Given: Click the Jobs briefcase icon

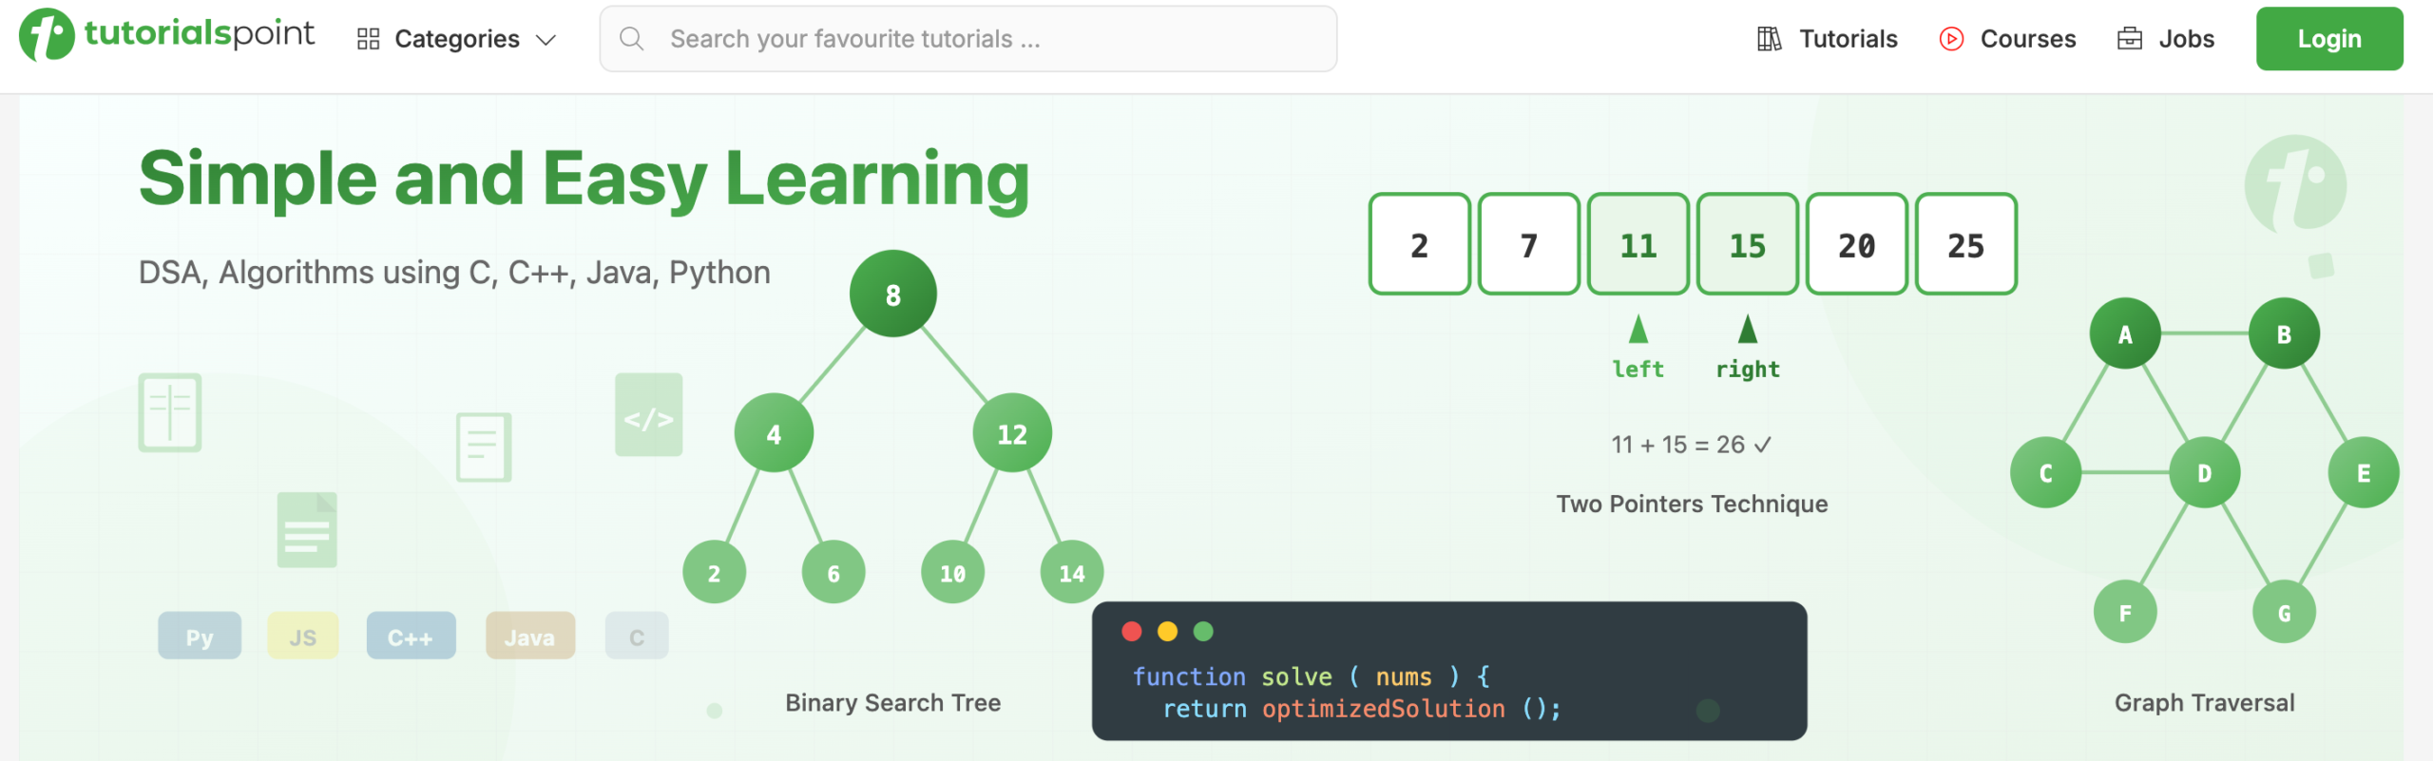Looking at the screenshot, I should (x=2130, y=39).
